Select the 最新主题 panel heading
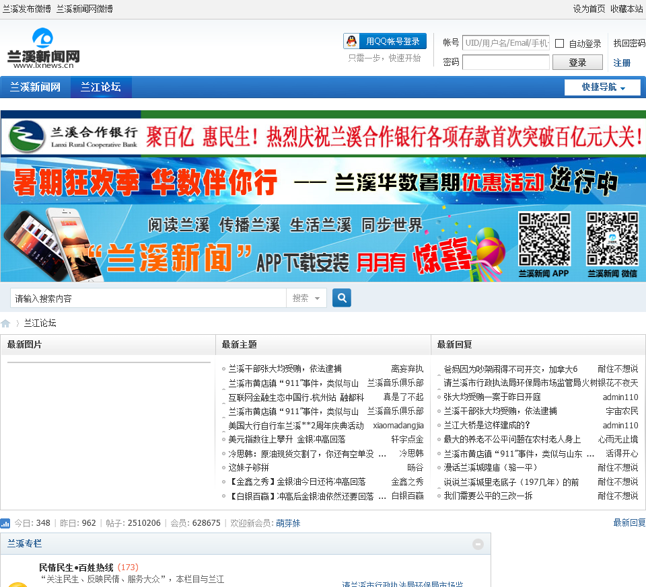The image size is (646, 587). click(x=240, y=344)
